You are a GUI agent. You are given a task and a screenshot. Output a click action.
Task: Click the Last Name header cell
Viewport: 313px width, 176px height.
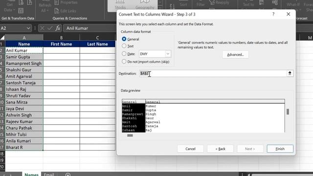click(x=97, y=44)
